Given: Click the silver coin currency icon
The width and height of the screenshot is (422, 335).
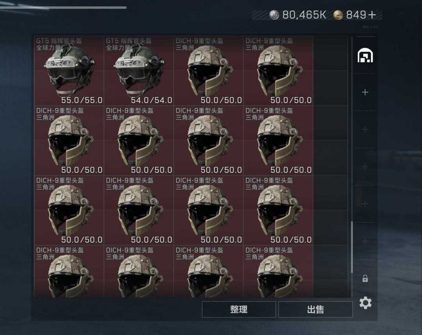Looking at the screenshot, I should click(x=274, y=15).
